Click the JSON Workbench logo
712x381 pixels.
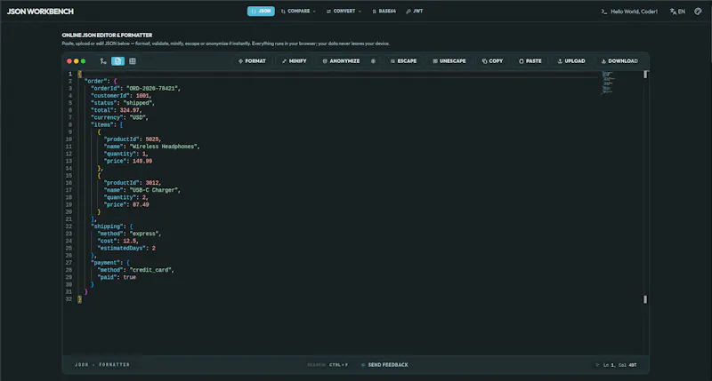point(40,12)
